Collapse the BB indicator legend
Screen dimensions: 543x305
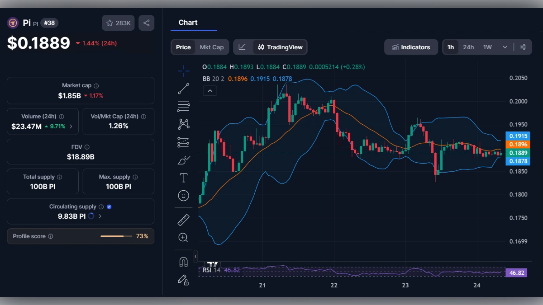210,90
